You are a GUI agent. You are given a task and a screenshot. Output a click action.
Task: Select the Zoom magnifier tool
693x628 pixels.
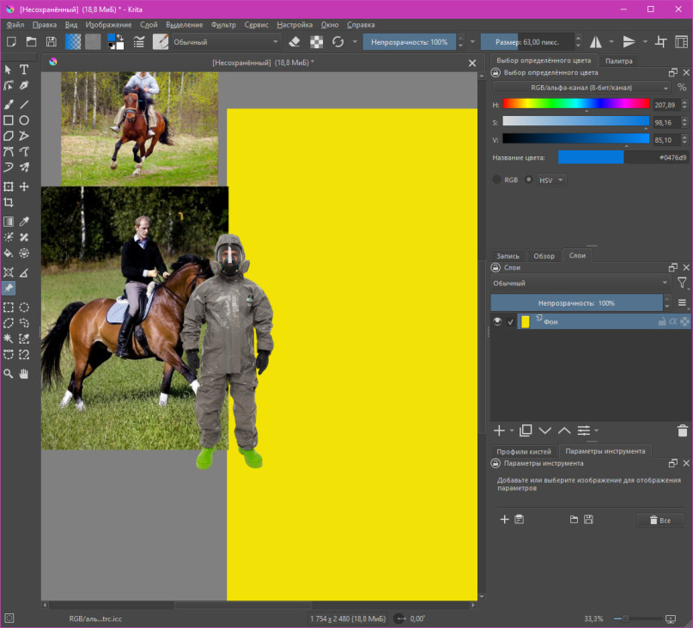click(x=9, y=375)
